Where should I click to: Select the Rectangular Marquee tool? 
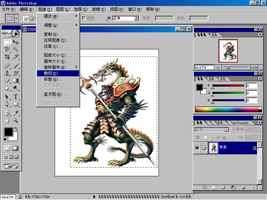pos(7,42)
